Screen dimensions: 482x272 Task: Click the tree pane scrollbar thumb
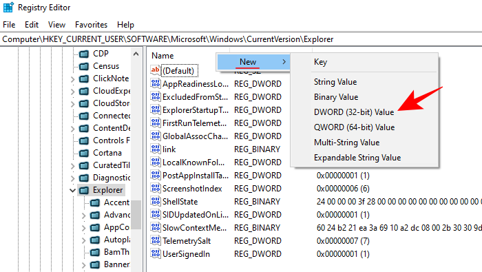tap(136, 215)
